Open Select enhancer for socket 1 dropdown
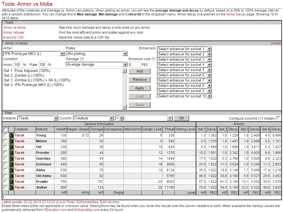 pyautogui.click(x=184, y=49)
